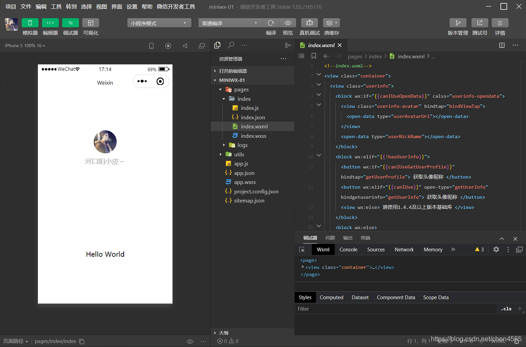Collapse the debugger panel chevron up
Viewport: 526px width, 347px height.
502,238
